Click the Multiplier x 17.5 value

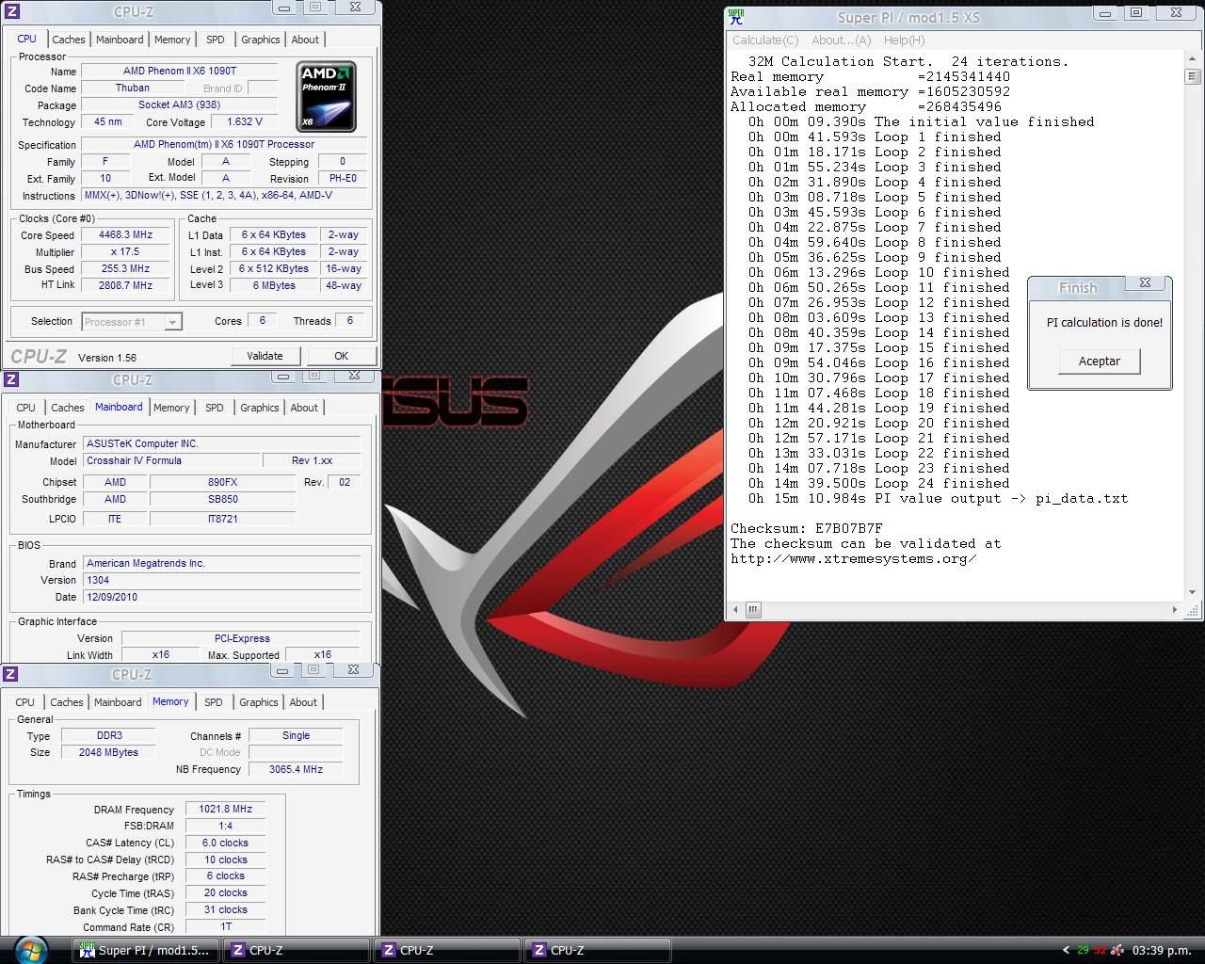(125, 252)
